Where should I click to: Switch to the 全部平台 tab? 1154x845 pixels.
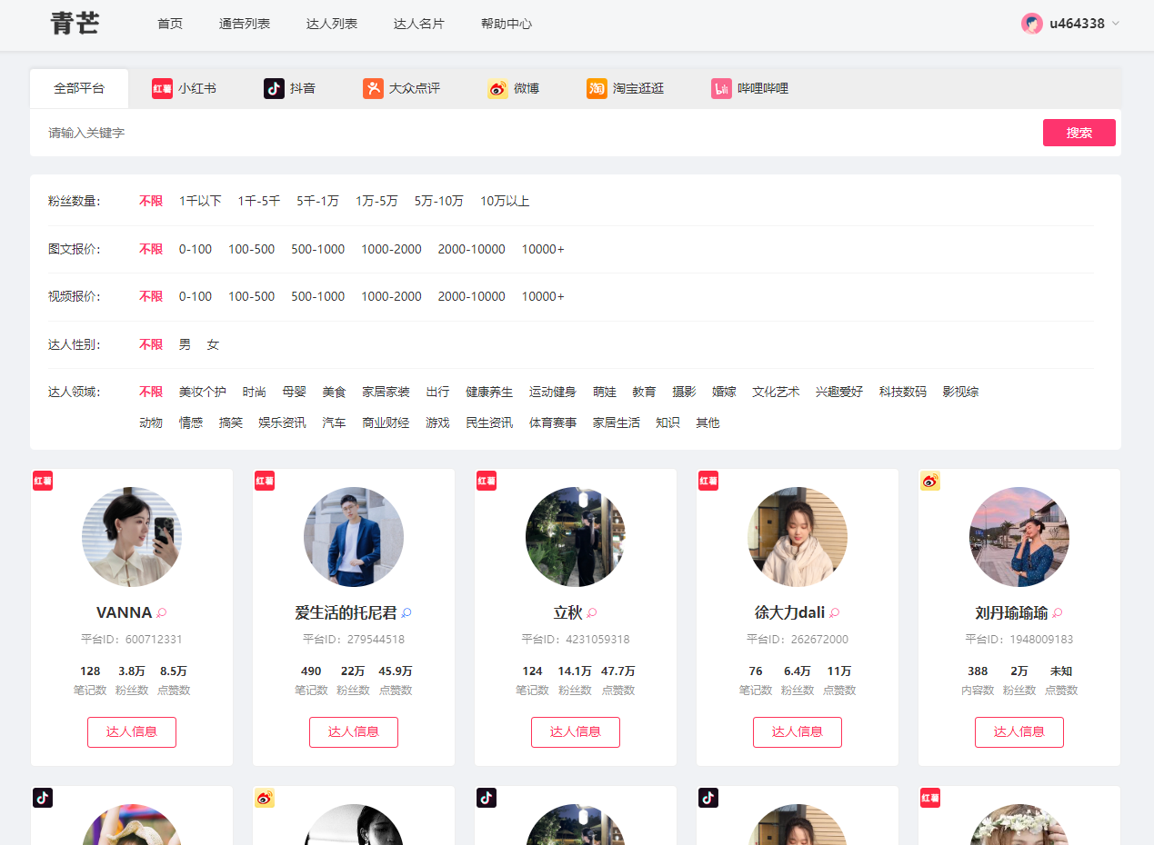click(79, 88)
